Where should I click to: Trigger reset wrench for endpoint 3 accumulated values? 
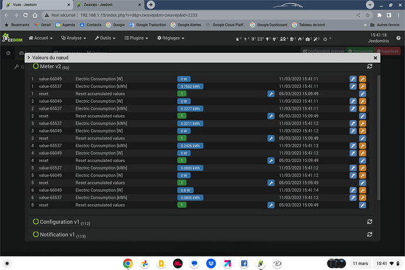pos(271,139)
